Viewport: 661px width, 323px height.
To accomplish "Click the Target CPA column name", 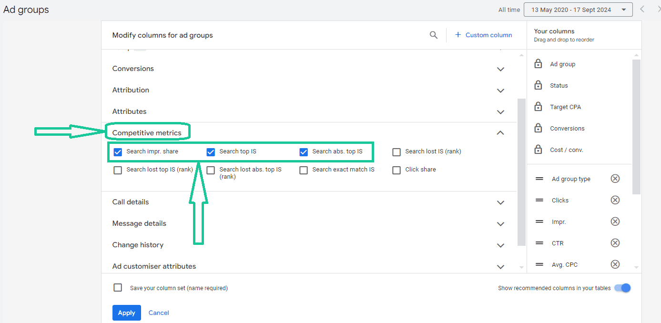I will [565, 107].
